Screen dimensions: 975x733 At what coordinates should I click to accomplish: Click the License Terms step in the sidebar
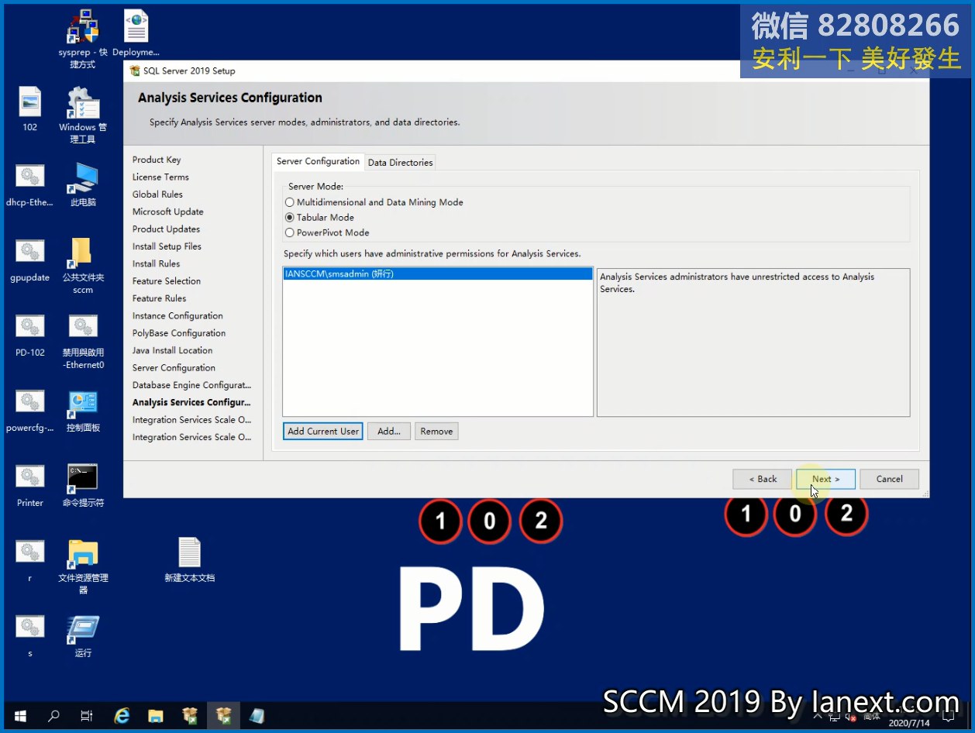click(160, 177)
